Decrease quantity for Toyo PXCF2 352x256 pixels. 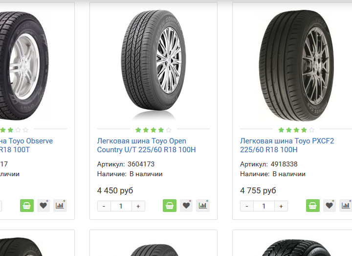tap(247, 207)
